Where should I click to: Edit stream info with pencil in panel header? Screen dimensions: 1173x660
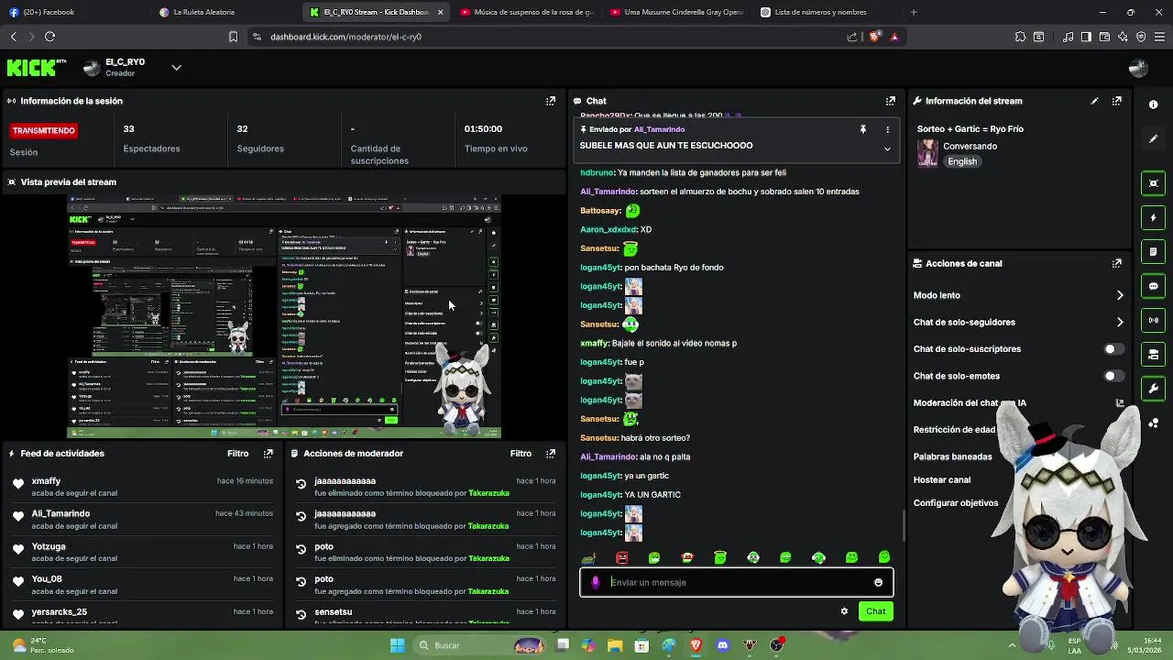tap(1094, 101)
